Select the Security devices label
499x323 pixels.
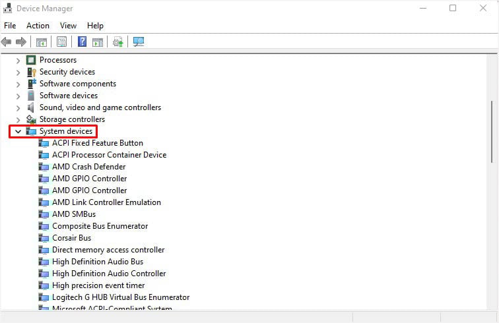click(x=67, y=72)
